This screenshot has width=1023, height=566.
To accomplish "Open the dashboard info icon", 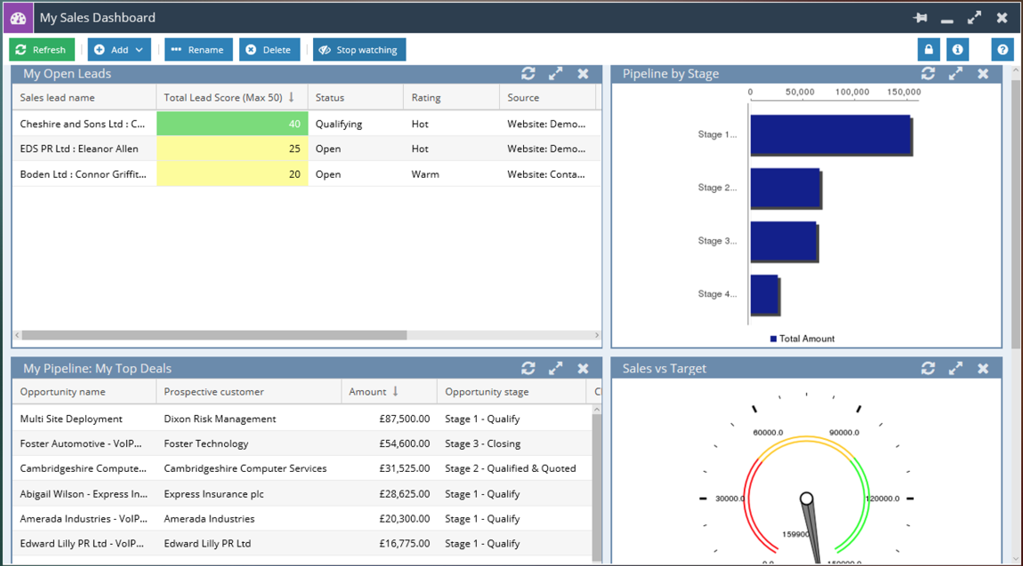I will pos(957,49).
